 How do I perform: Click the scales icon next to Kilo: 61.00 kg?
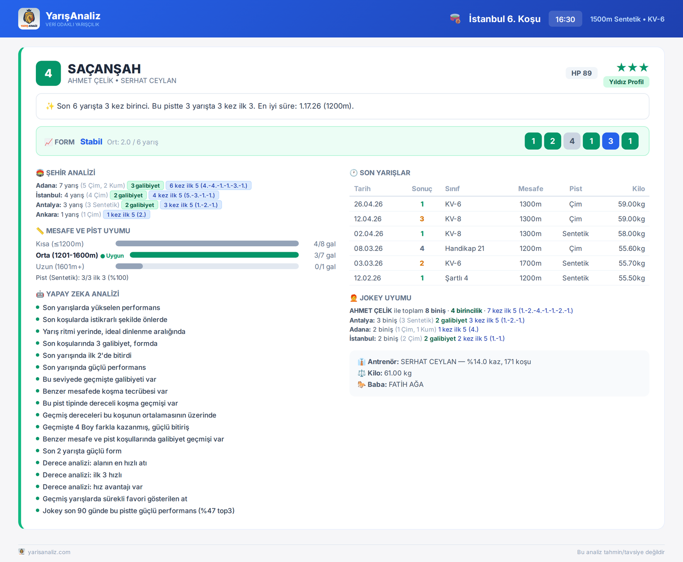(x=362, y=373)
